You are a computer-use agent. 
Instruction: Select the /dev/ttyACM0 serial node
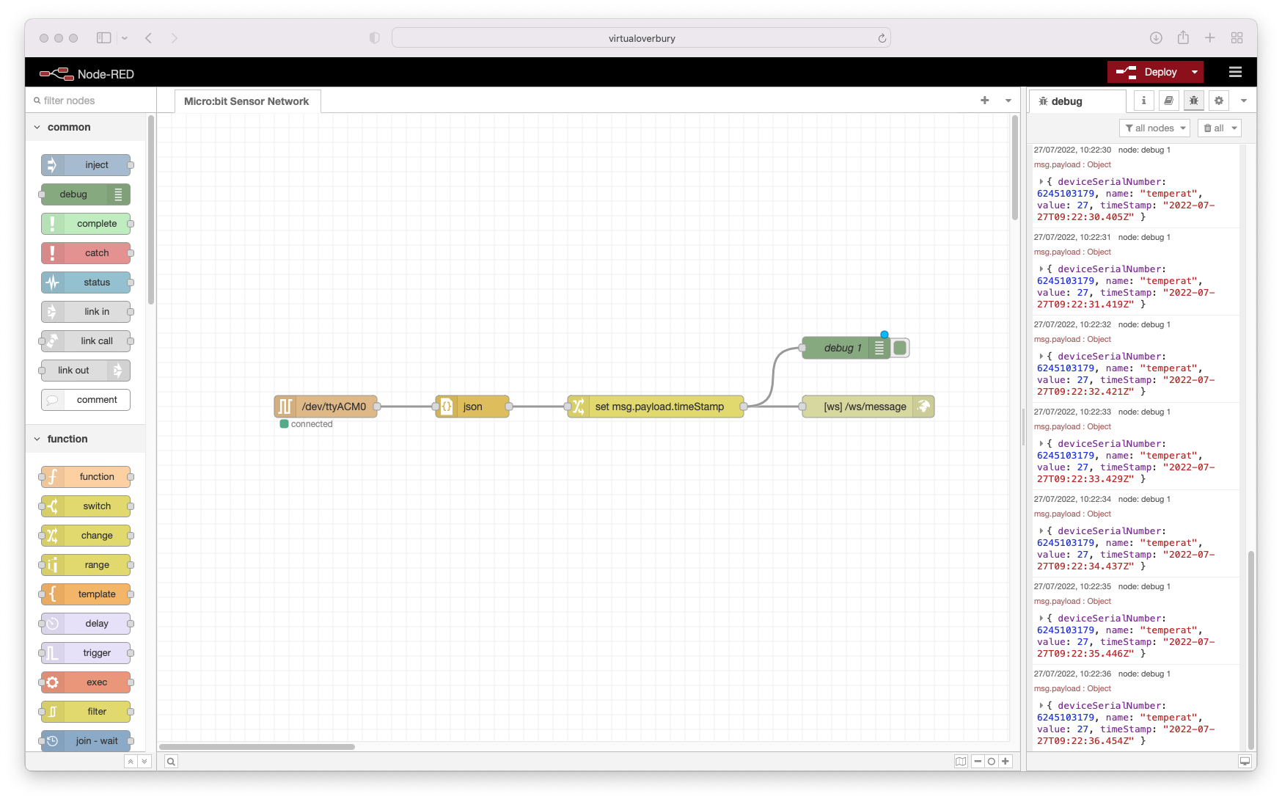point(326,407)
